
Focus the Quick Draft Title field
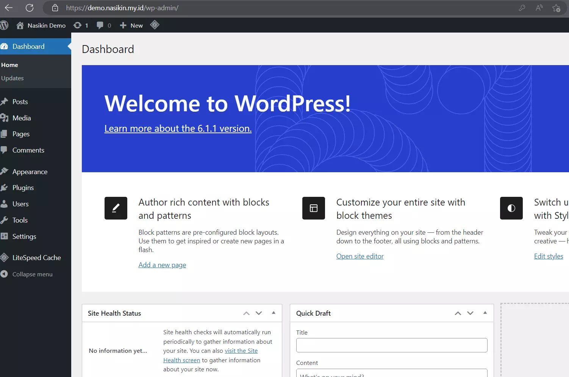pos(392,345)
